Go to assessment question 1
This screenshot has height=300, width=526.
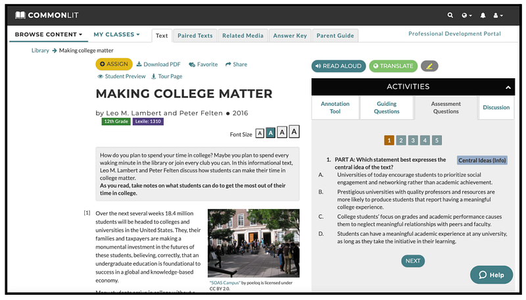click(x=389, y=140)
